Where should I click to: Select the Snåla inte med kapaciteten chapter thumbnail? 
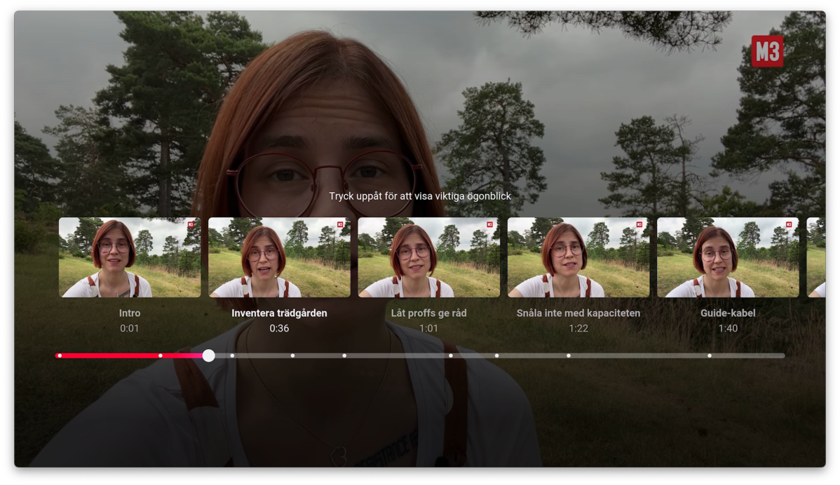[577, 257]
